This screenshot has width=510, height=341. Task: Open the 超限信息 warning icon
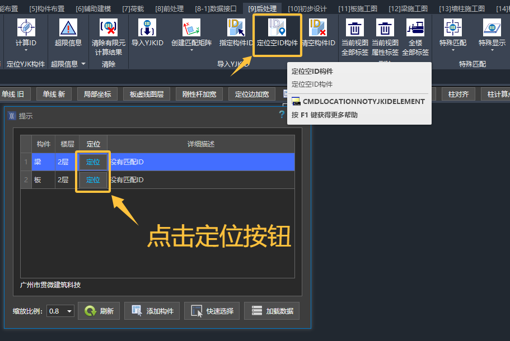(68, 27)
